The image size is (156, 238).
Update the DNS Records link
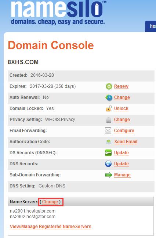point(121,164)
